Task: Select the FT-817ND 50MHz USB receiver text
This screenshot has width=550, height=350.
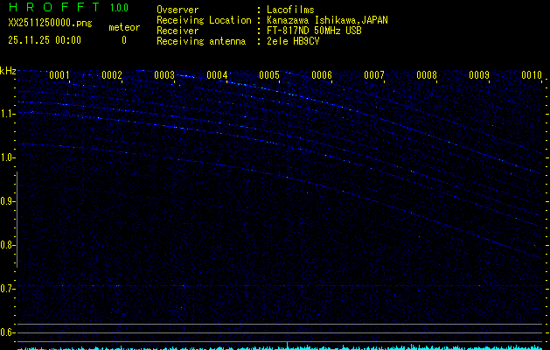Action: (314, 31)
